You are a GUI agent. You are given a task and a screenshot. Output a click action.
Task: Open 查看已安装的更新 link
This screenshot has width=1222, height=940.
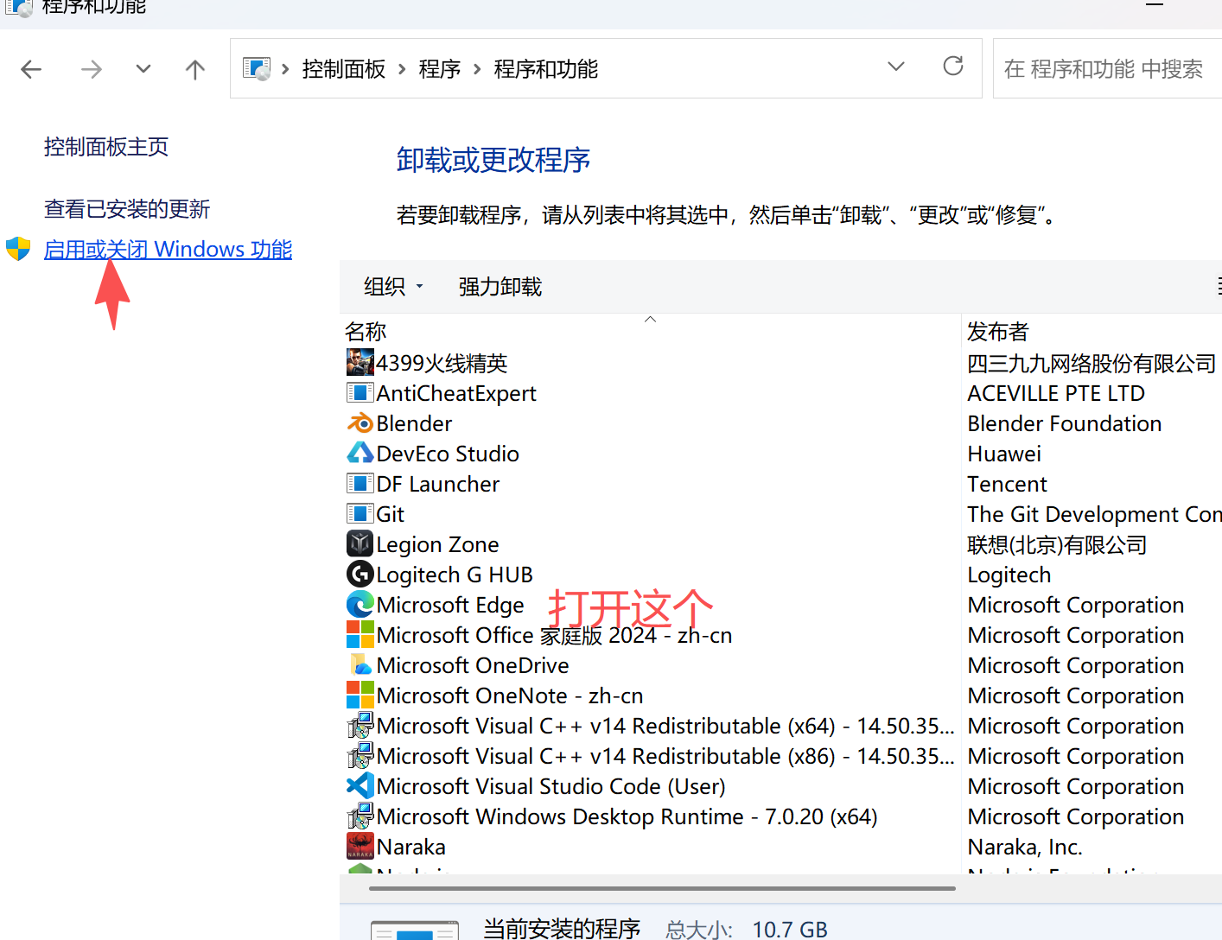127,209
